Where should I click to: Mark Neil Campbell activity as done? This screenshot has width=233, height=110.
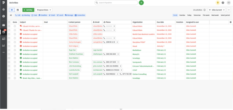[x=15, y=74]
